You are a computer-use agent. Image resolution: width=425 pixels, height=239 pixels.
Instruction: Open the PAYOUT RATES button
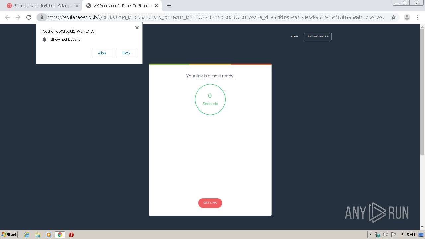[x=318, y=37]
